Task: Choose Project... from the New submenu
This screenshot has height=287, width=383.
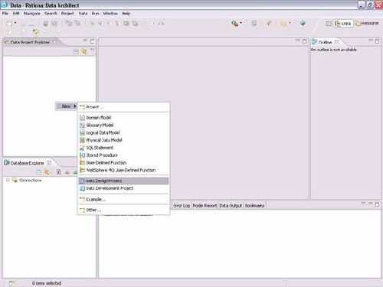Action: pos(124,107)
